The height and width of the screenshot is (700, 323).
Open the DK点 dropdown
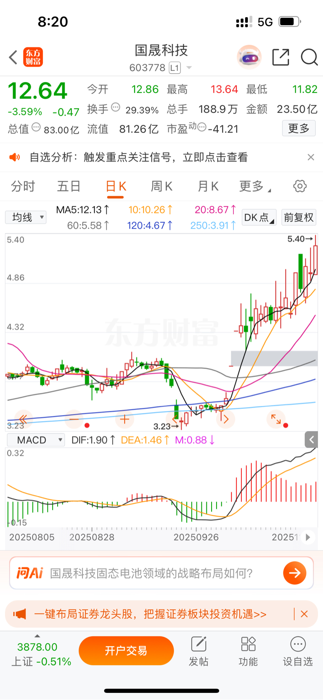(x=259, y=217)
